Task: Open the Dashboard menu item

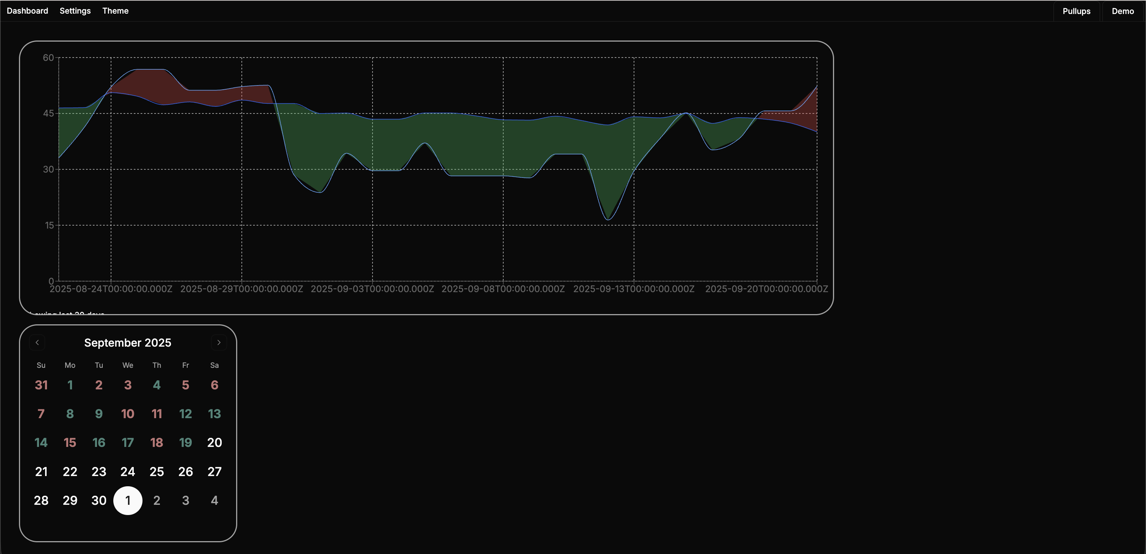Action: (x=27, y=11)
